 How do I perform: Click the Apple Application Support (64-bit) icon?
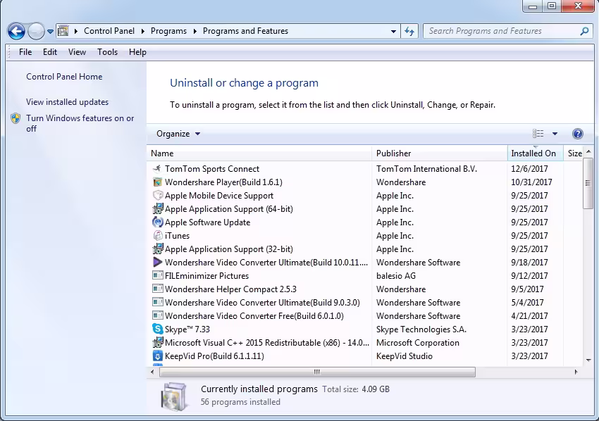pyautogui.click(x=157, y=209)
